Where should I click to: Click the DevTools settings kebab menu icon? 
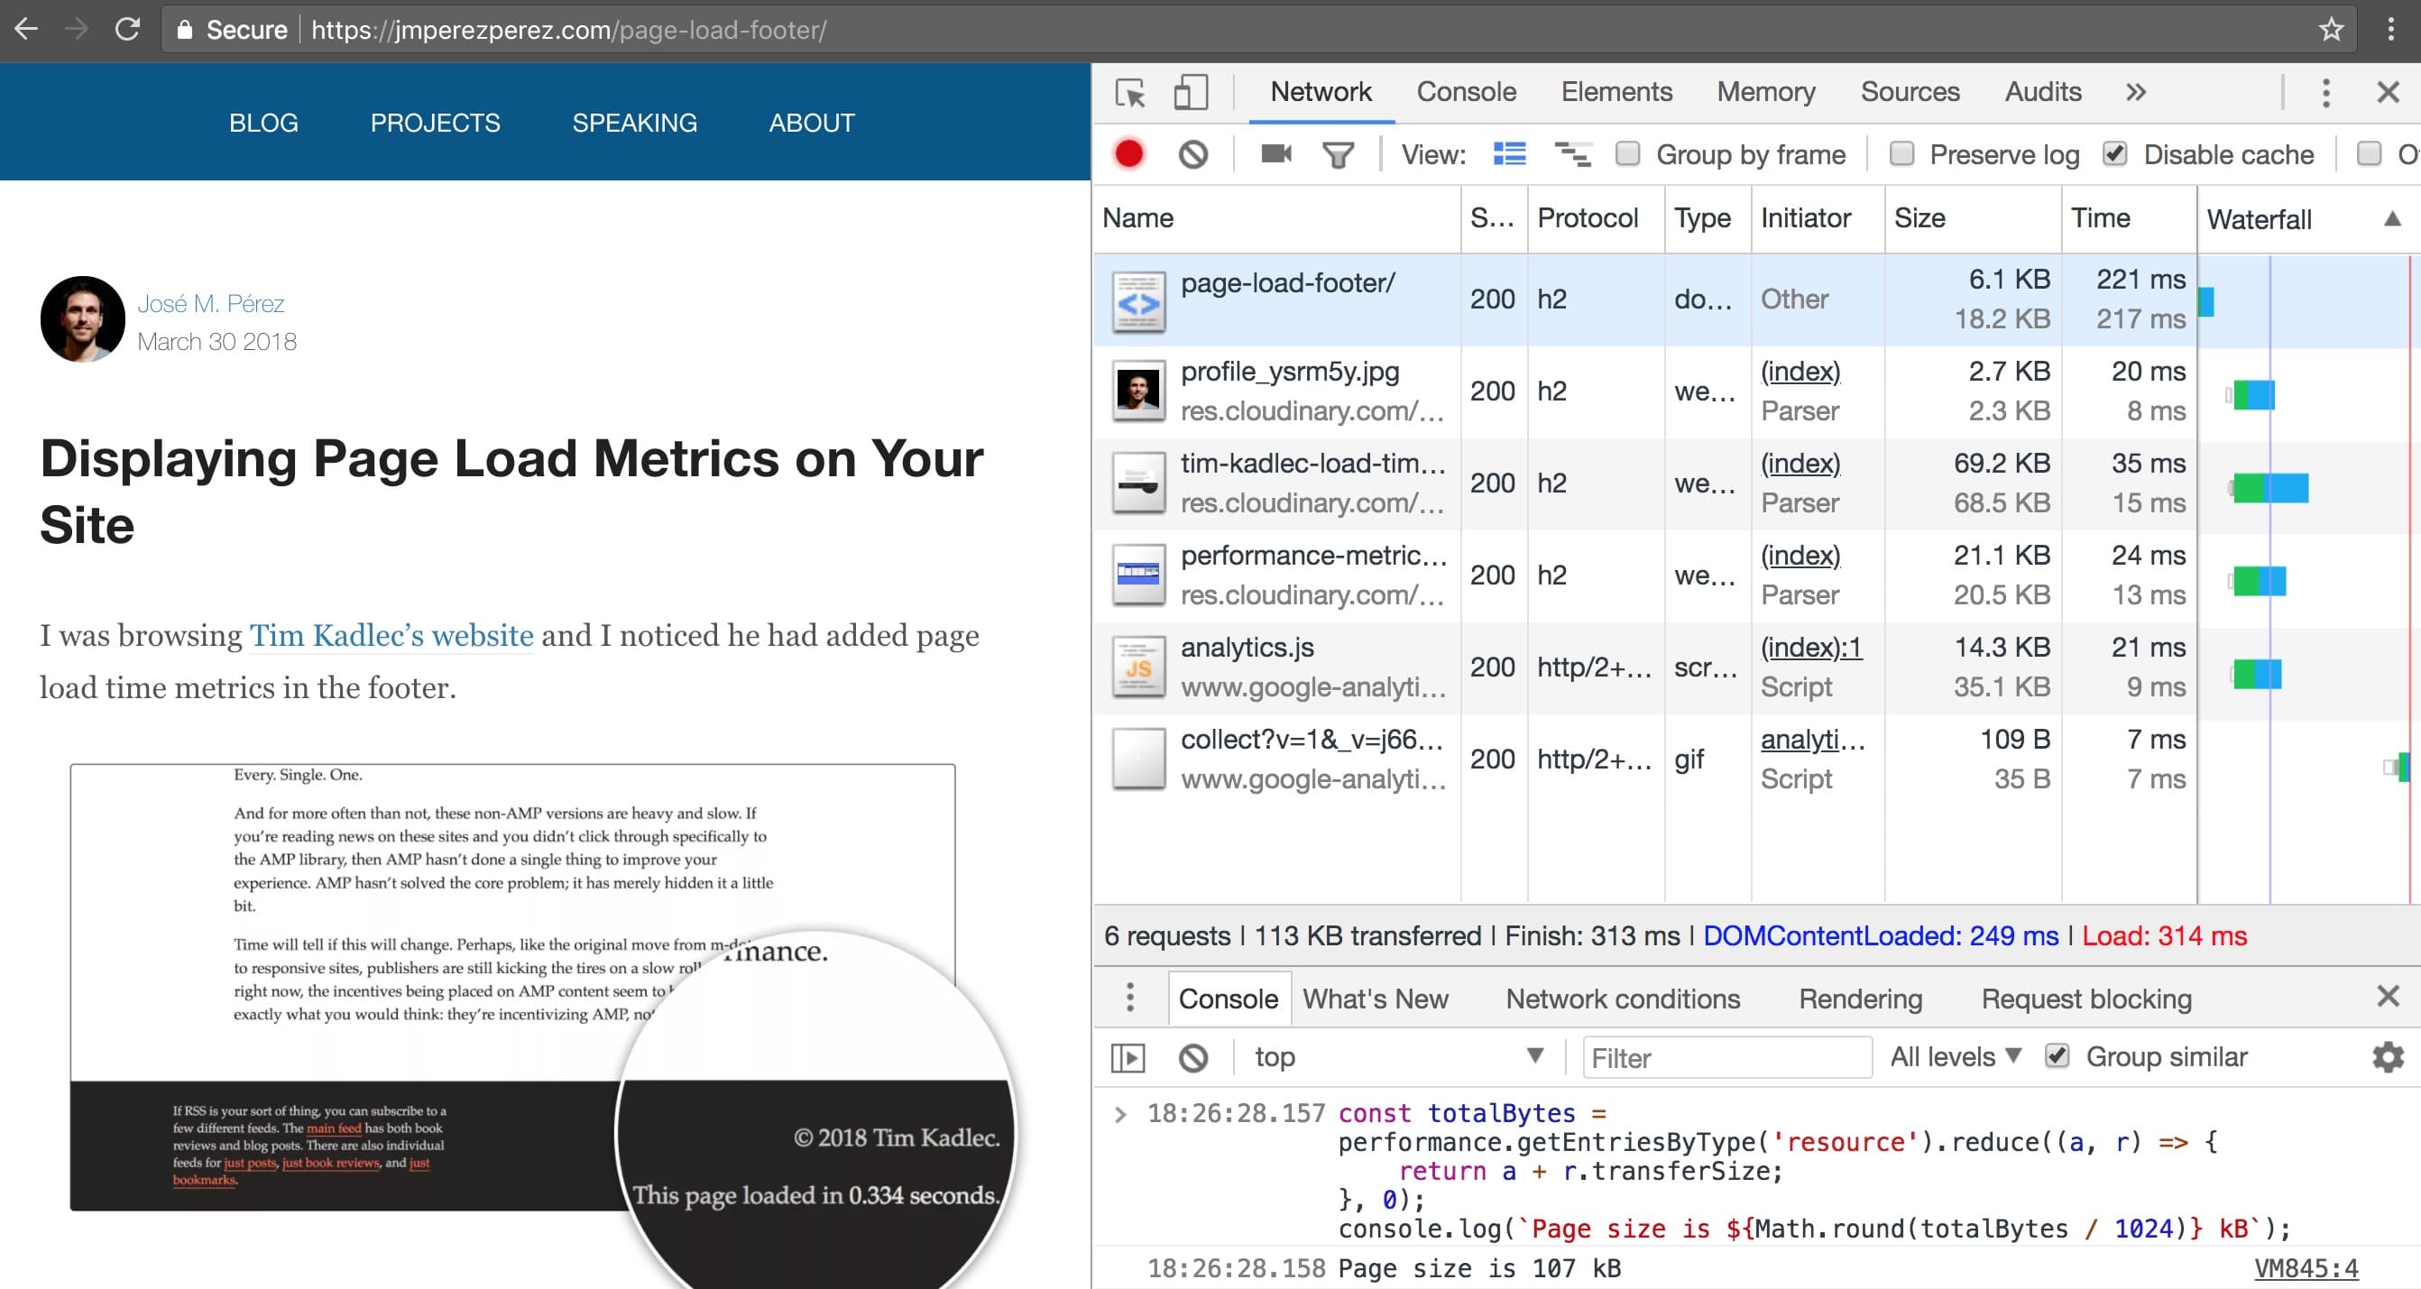2326,91
